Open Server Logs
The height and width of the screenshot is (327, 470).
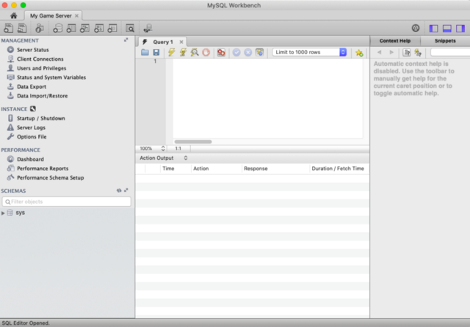coord(31,128)
